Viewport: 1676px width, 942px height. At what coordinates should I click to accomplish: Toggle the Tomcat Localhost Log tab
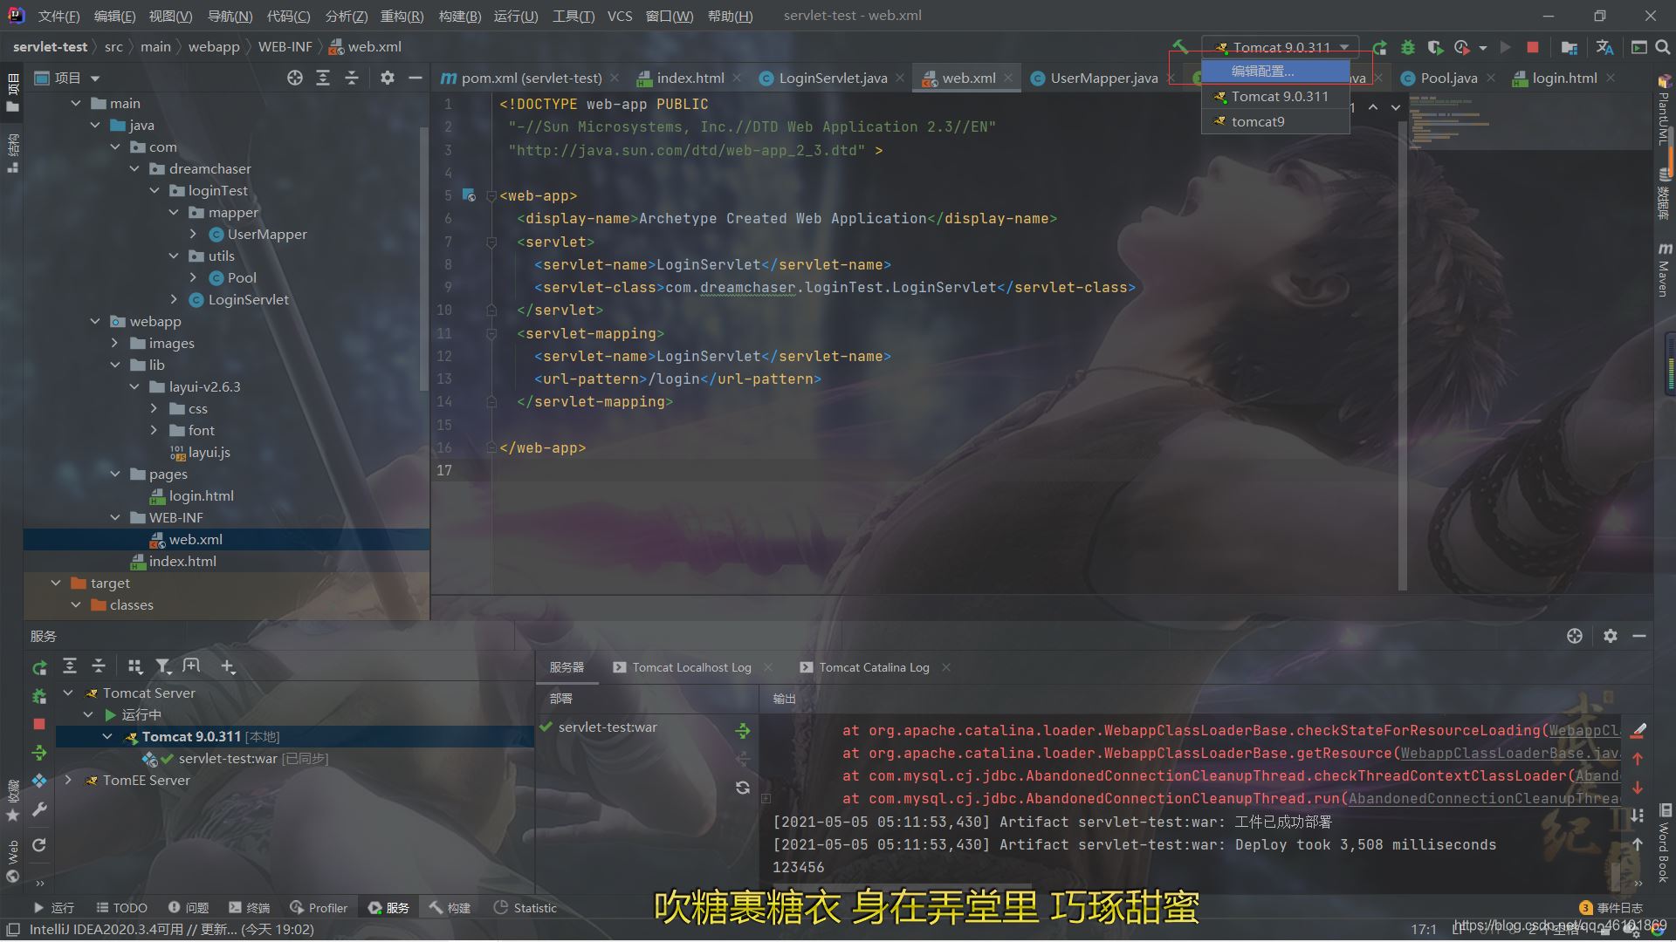pos(690,667)
